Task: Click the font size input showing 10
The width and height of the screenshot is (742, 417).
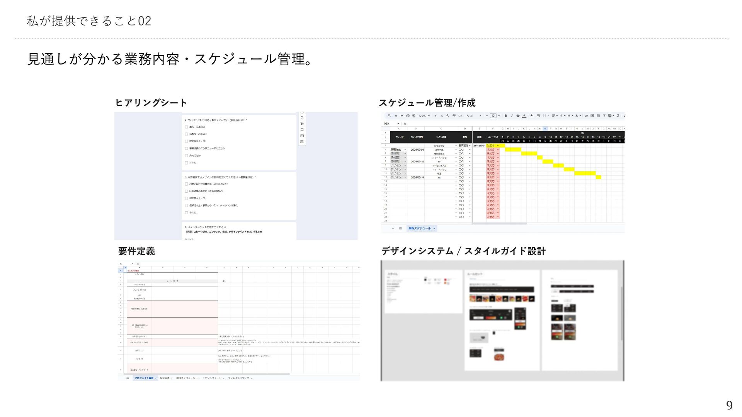Action: tap(493, 116)
